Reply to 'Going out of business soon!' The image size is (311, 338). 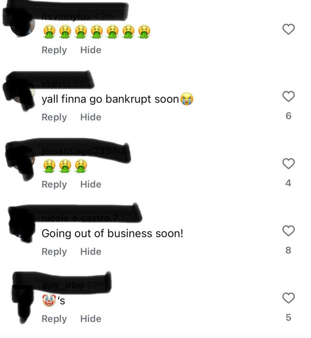point(54,252)
